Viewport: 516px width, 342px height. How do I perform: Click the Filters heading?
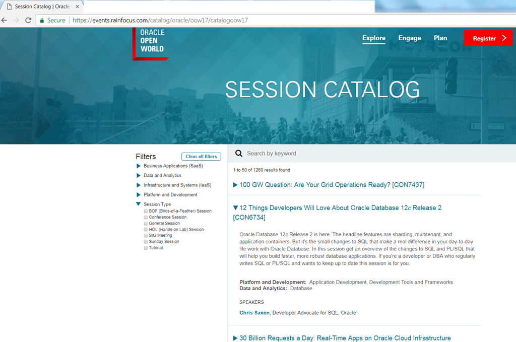[146, 157]
